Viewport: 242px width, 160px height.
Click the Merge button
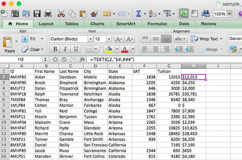point(208,50)
